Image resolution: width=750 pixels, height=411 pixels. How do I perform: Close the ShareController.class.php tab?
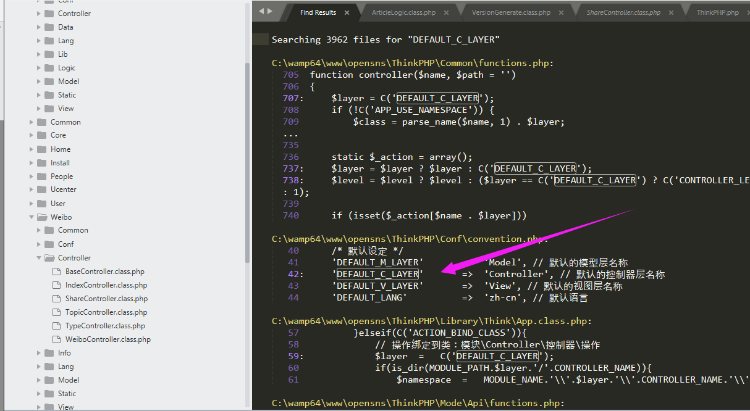click(x=671, y=12)
